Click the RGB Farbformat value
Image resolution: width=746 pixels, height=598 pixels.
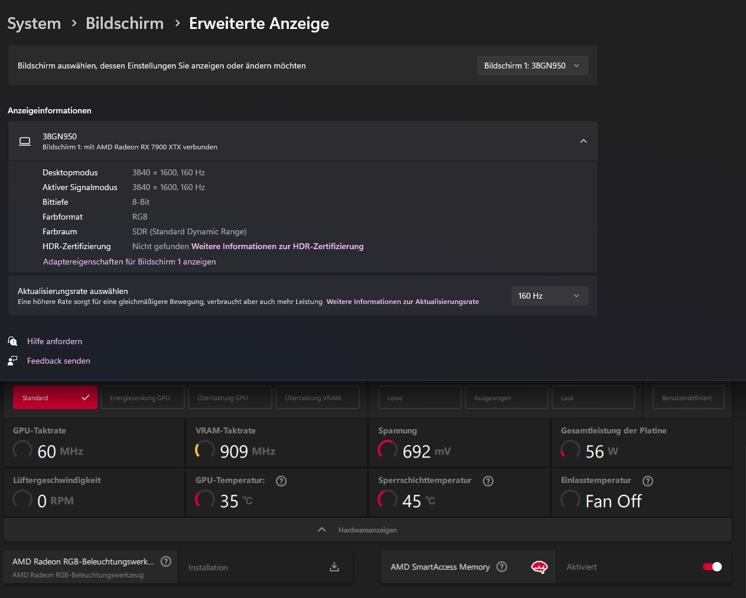click(x=140, y=217)
